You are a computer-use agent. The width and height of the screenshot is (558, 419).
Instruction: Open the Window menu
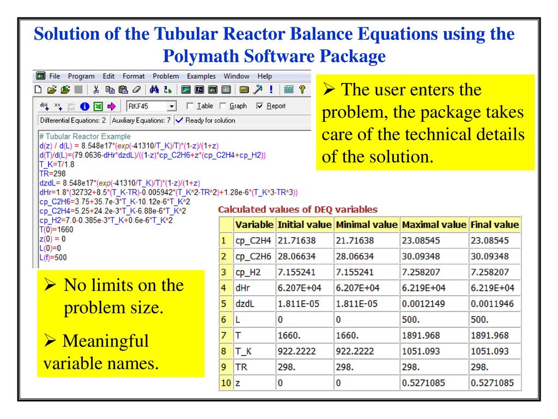coord(236,76)
